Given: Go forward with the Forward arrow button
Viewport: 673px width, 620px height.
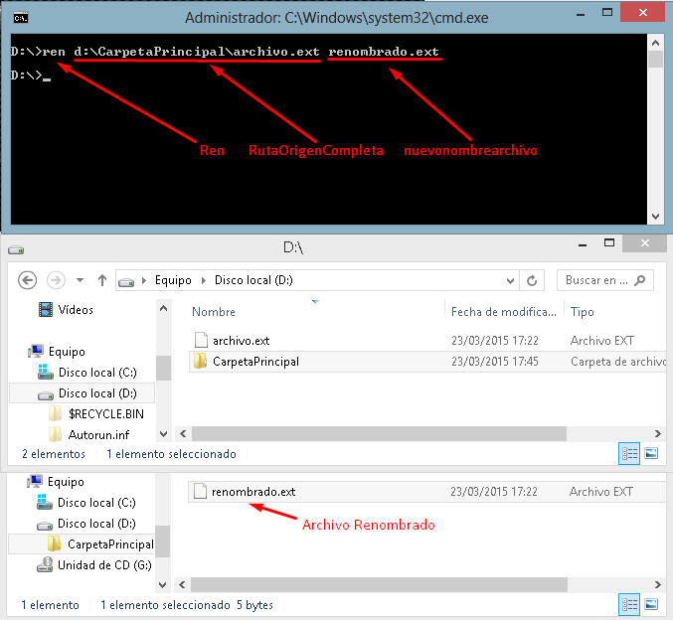Looking at the screenshot, I should [56, 280].
